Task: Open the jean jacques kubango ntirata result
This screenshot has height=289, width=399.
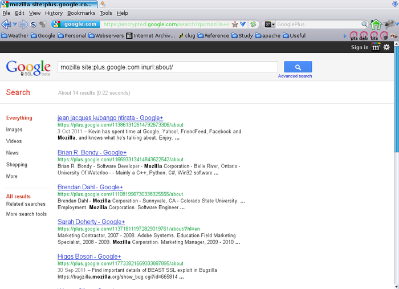Action: pyautogui.click(x=110, y=118)
